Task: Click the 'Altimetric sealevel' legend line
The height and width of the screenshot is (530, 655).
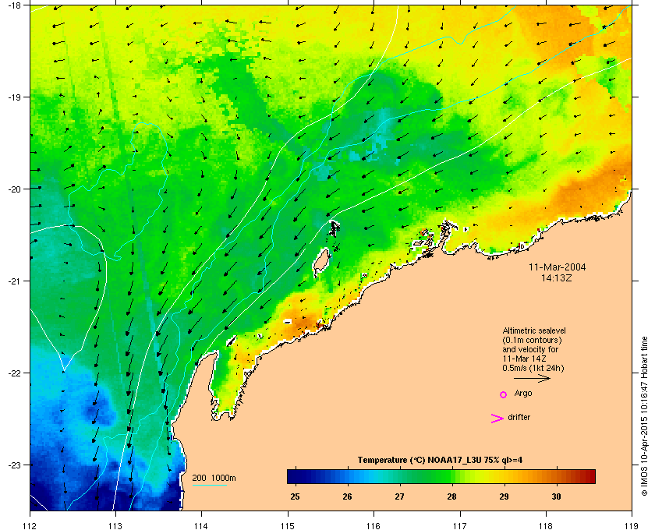Action: click(534, 330)
